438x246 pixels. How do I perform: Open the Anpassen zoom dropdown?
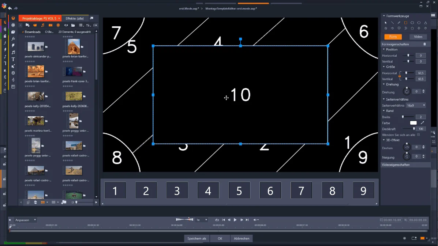point(25,220)
